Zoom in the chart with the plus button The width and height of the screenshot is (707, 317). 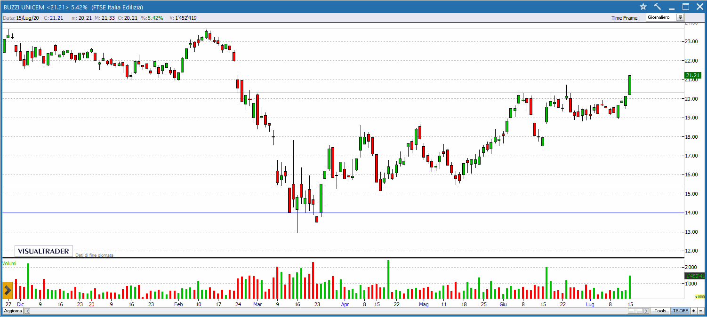694,311
